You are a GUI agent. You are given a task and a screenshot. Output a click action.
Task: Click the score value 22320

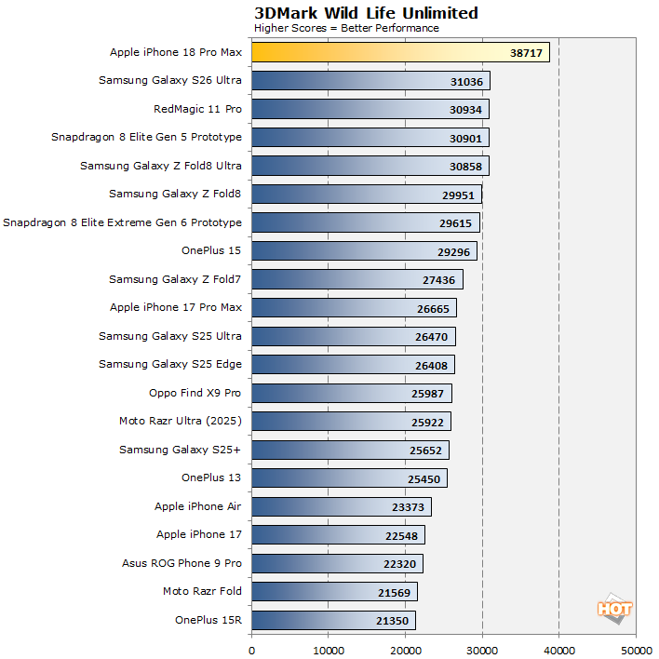(399, 564)
